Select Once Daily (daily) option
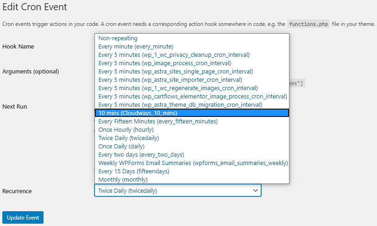This screenshot has width=377, height=226. (x=120, y=147)
